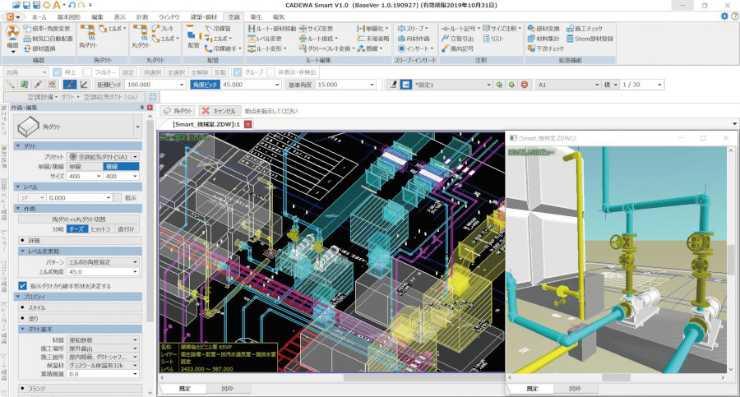Open settings gear at top right
The image size is (740, 397).
point(724,16)
